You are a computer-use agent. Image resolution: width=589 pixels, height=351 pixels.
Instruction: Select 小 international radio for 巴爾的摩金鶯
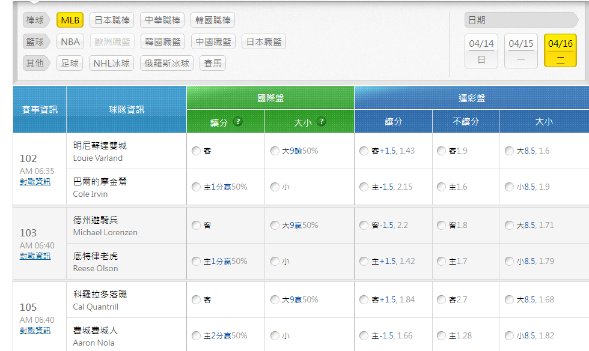[275, 187]
